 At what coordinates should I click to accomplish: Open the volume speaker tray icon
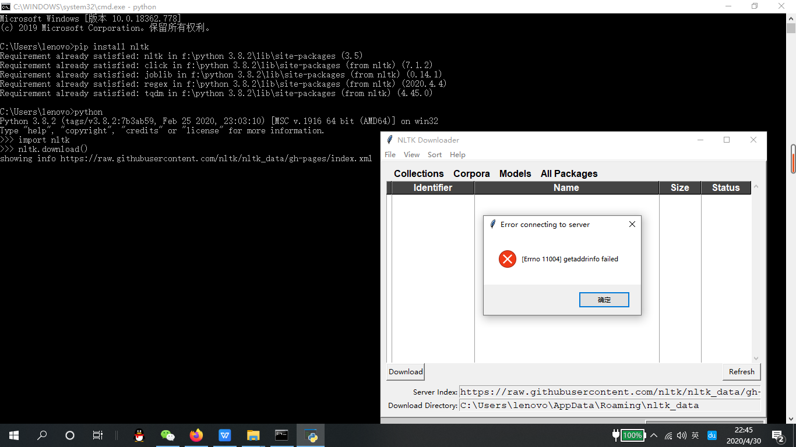click(x=682, y=435)
